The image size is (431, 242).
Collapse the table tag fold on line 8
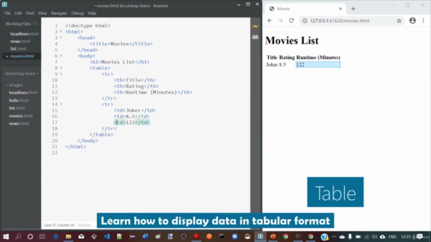(x=61, y=68)
